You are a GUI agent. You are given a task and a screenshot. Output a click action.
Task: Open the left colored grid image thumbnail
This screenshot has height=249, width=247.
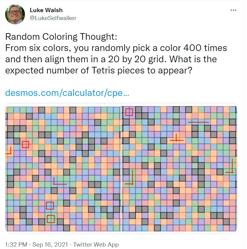(x=63, y=169)
